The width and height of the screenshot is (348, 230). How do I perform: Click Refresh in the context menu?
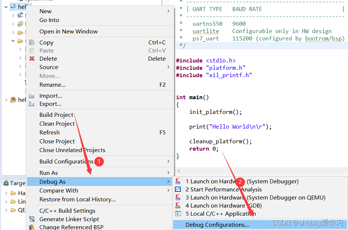point(49,133)
